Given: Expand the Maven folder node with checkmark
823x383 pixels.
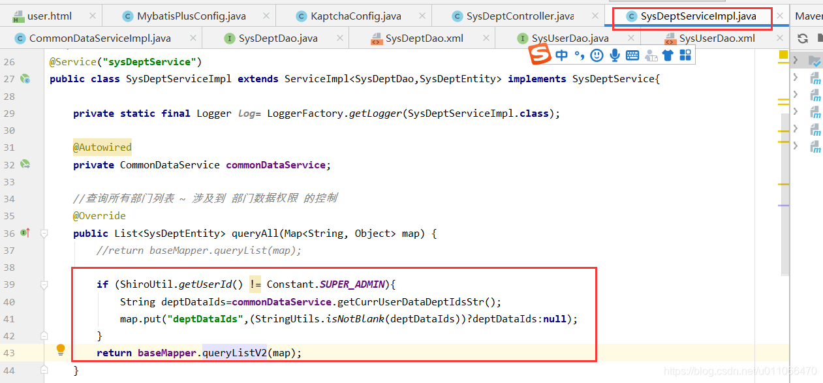Looking at the screenshot, I should pos(796,61).
